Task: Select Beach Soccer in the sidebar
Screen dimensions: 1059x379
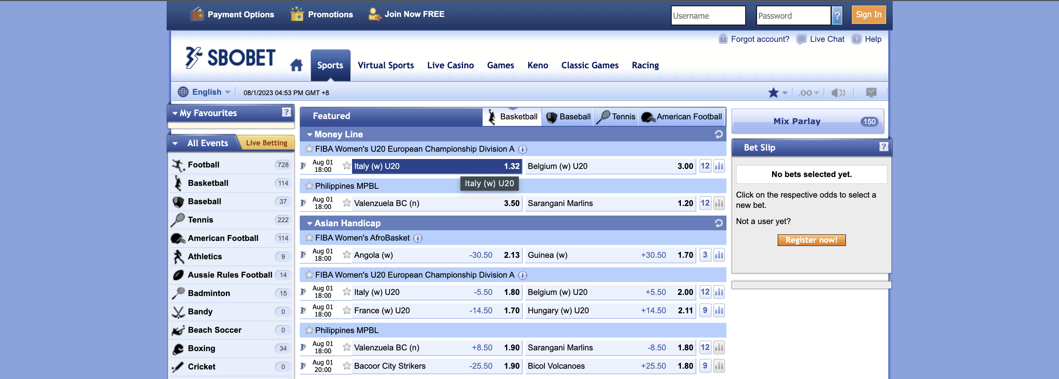Action: 231,330
